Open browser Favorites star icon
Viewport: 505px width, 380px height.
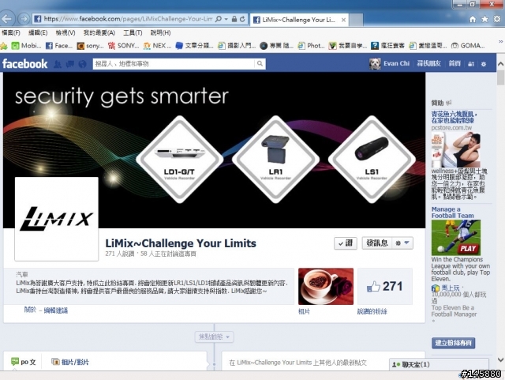pyautogui.click(x=484, y=19)
